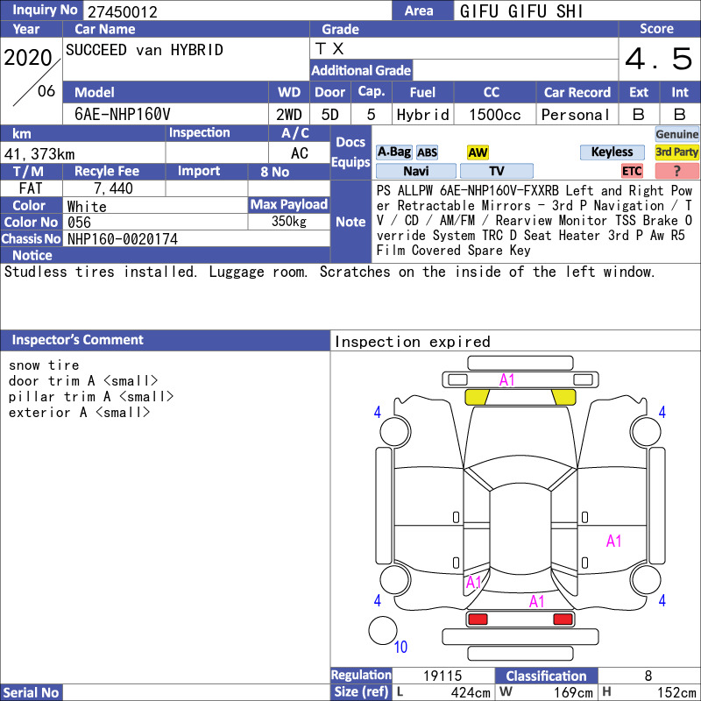Image resolution: width=701 pixels, height=701 pixels.
Task: Click the FAT transmission value
Action: click(x=30, y=188)
